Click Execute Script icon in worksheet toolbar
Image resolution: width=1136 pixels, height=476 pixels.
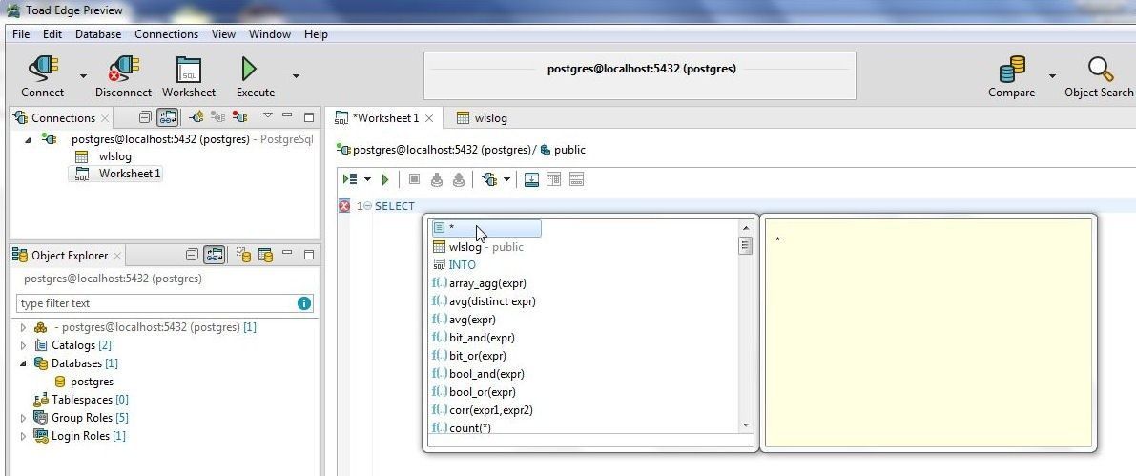(x=350, y=179)
